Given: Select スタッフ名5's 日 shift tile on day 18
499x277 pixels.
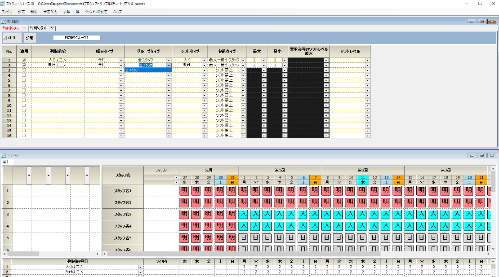Looking at the screenshot, I should [445, 237].
